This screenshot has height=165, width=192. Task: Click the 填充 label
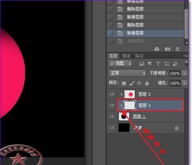[x=162, y=83]
